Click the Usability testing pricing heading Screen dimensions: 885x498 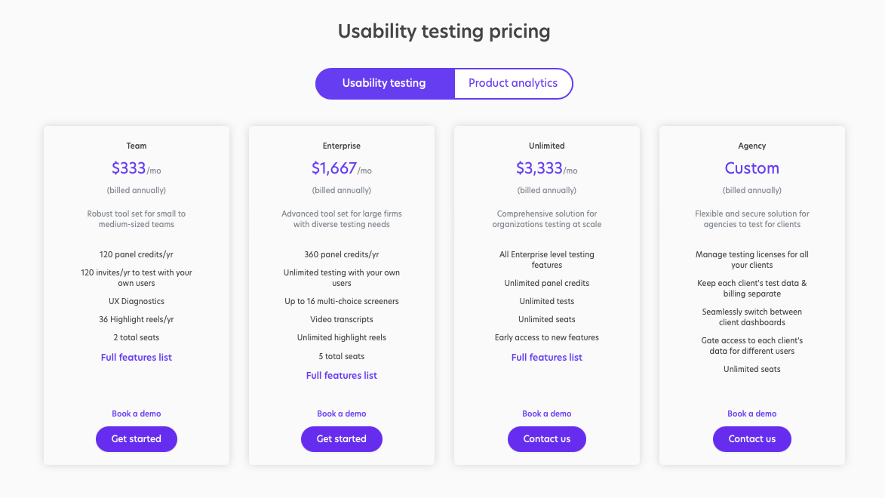(444, 32)
